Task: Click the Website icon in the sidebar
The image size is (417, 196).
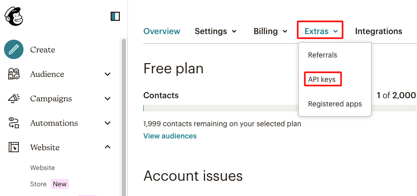Action: [14, 147]
